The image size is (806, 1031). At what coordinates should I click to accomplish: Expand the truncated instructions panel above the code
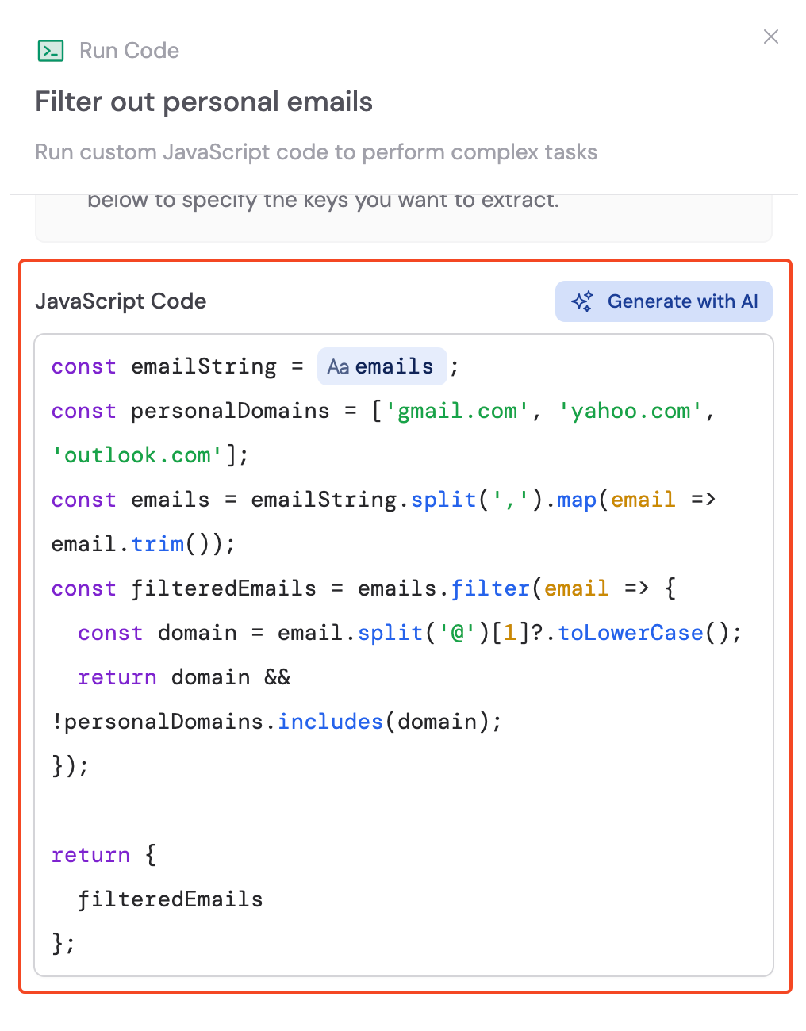coord(403,214)
